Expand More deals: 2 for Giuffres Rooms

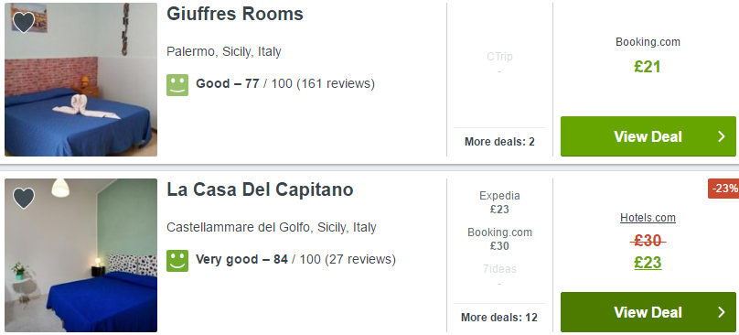(x=499, y=142)
